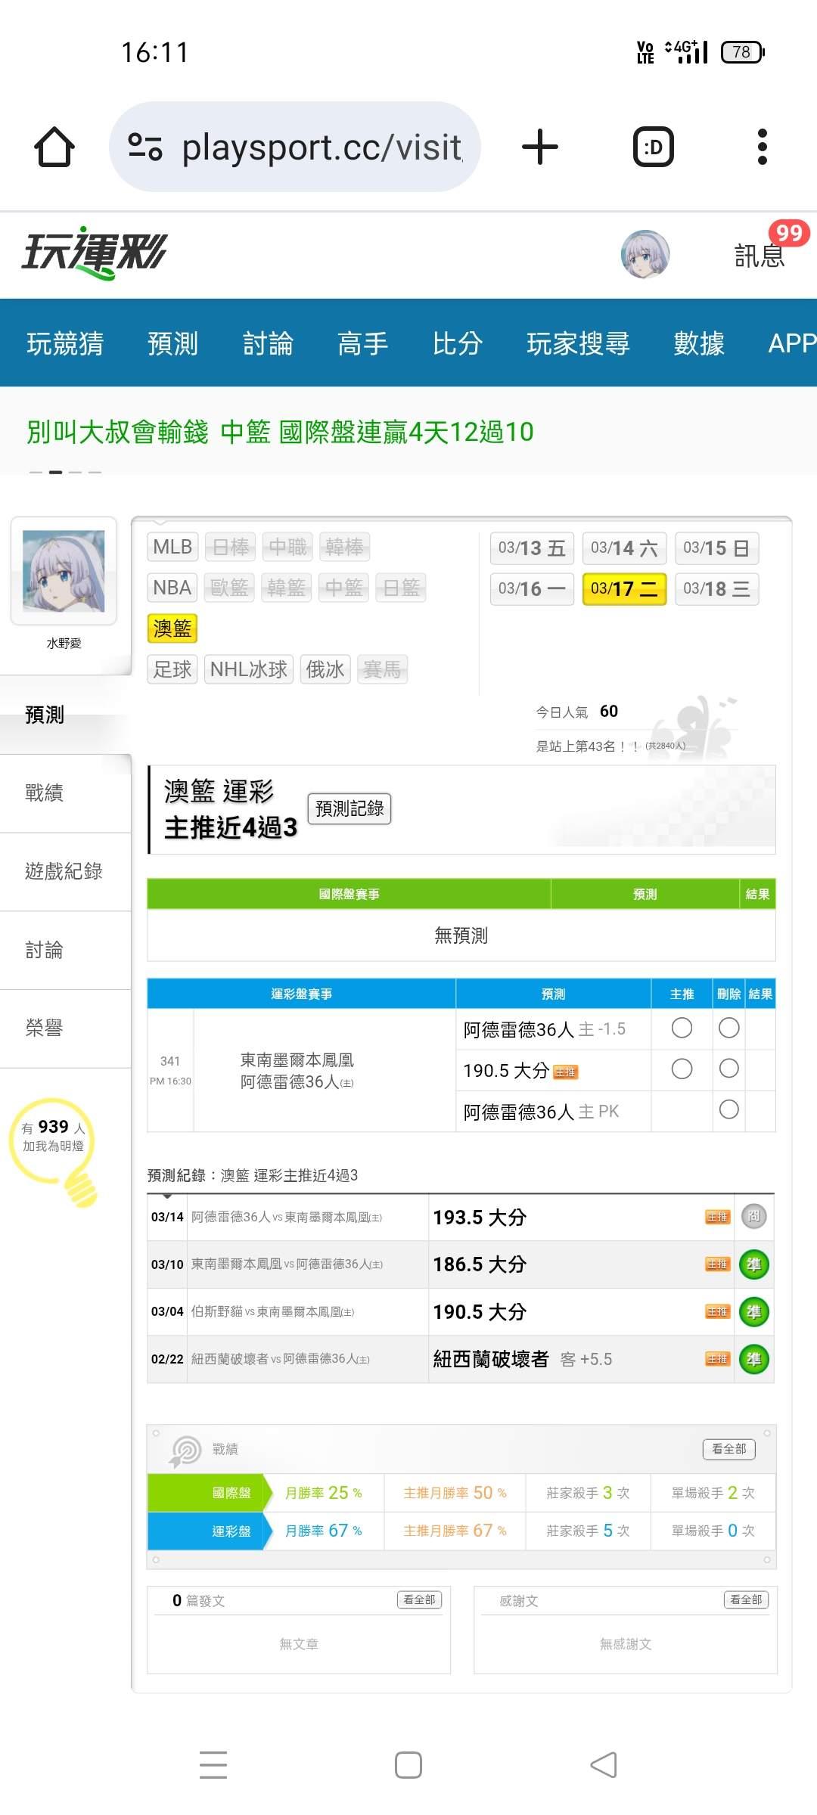
Task: Open 玩競猜 in the navigation bar
Action: coord(65,343)
